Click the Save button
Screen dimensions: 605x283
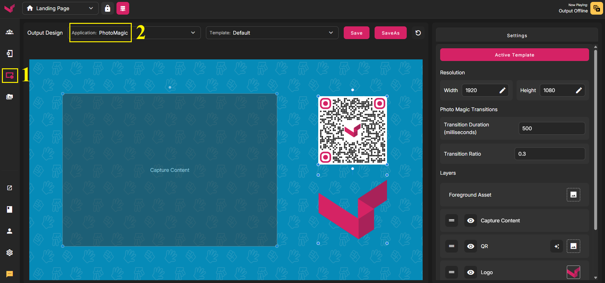point(356,33)
